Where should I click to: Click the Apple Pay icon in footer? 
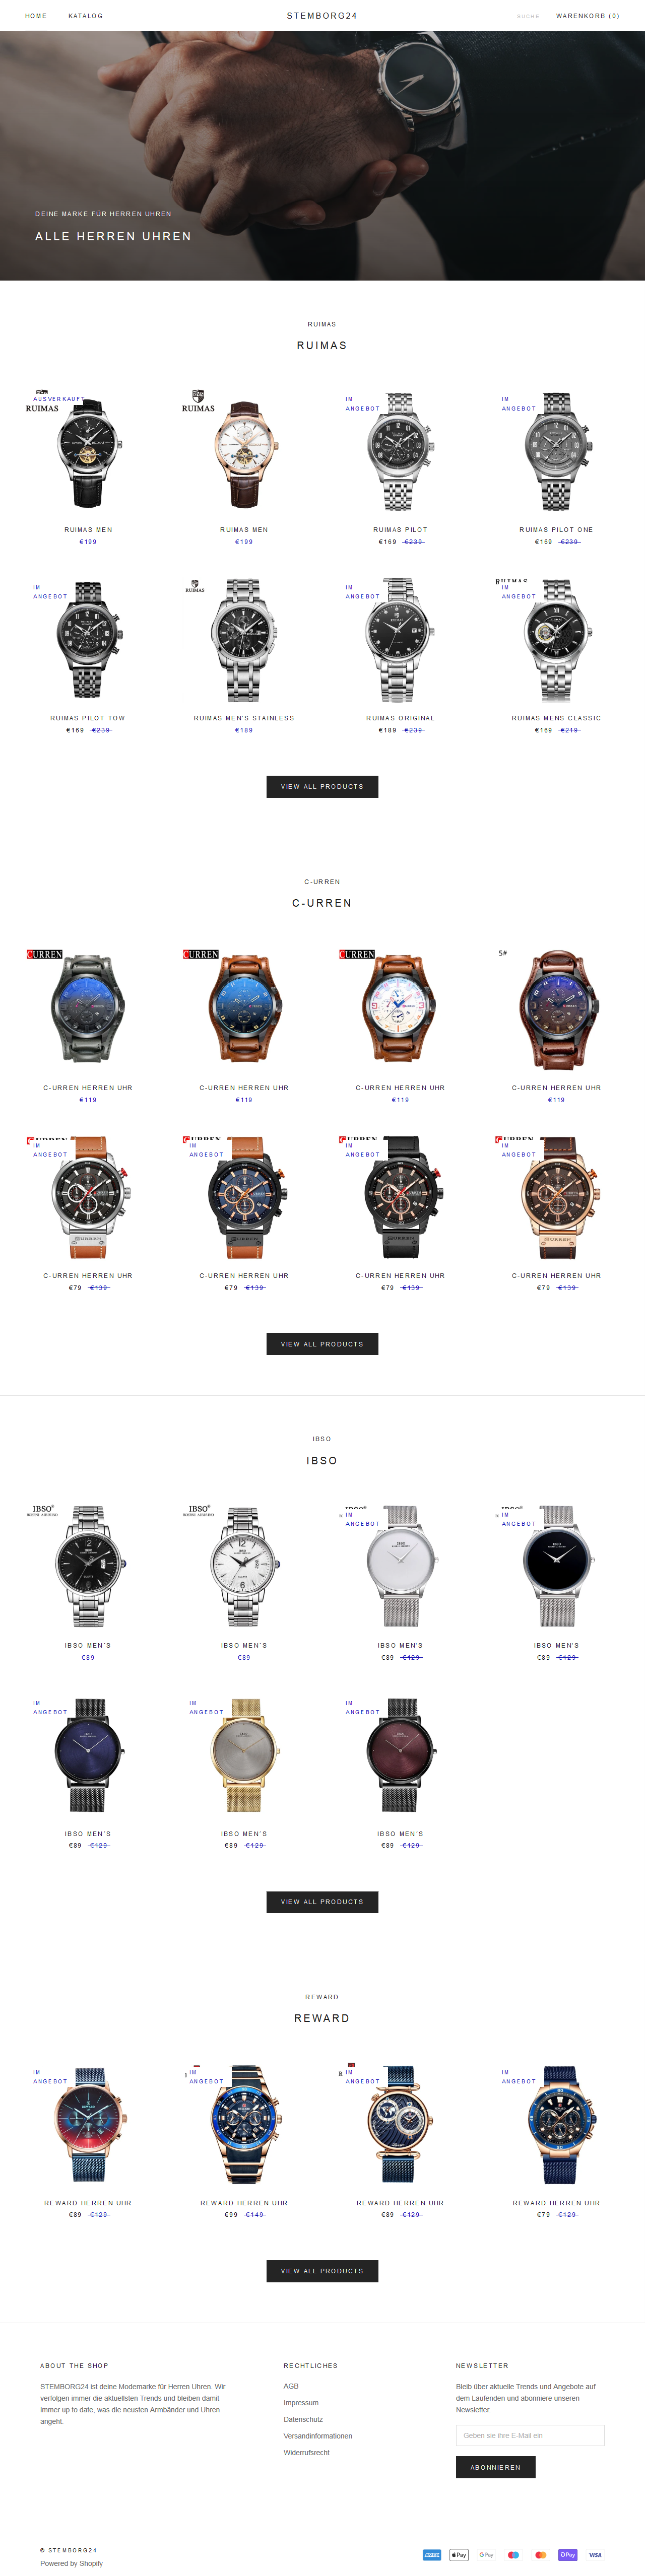pyautogui.click(x=459, y=2554)
